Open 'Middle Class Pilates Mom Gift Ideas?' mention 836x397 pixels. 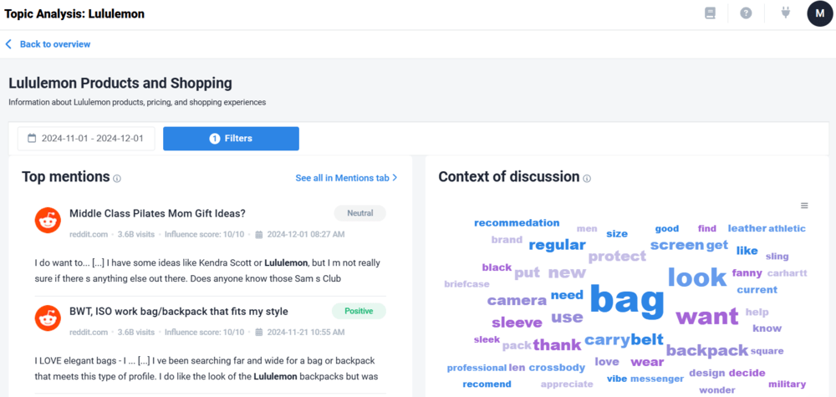tap(157, 214)
